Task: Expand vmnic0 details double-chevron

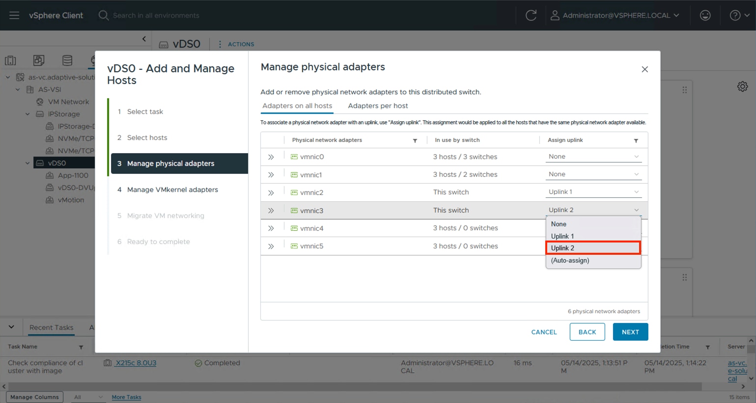Action: (x=271, y=157)
